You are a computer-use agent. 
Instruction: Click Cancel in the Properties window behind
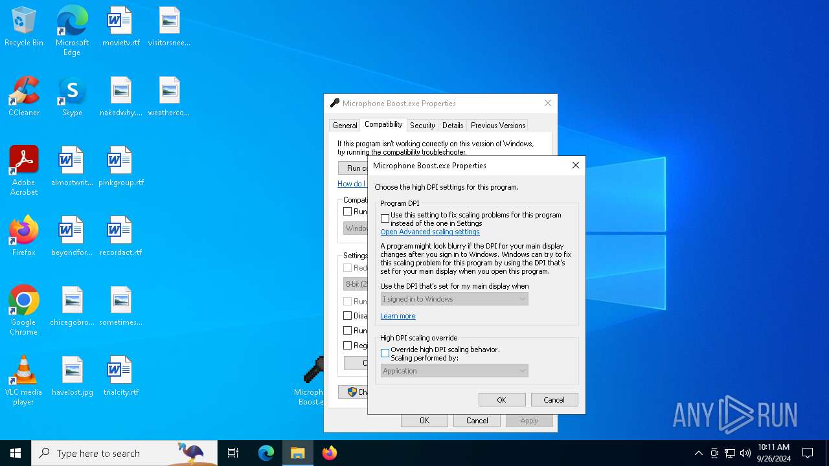tap(477, 421)
